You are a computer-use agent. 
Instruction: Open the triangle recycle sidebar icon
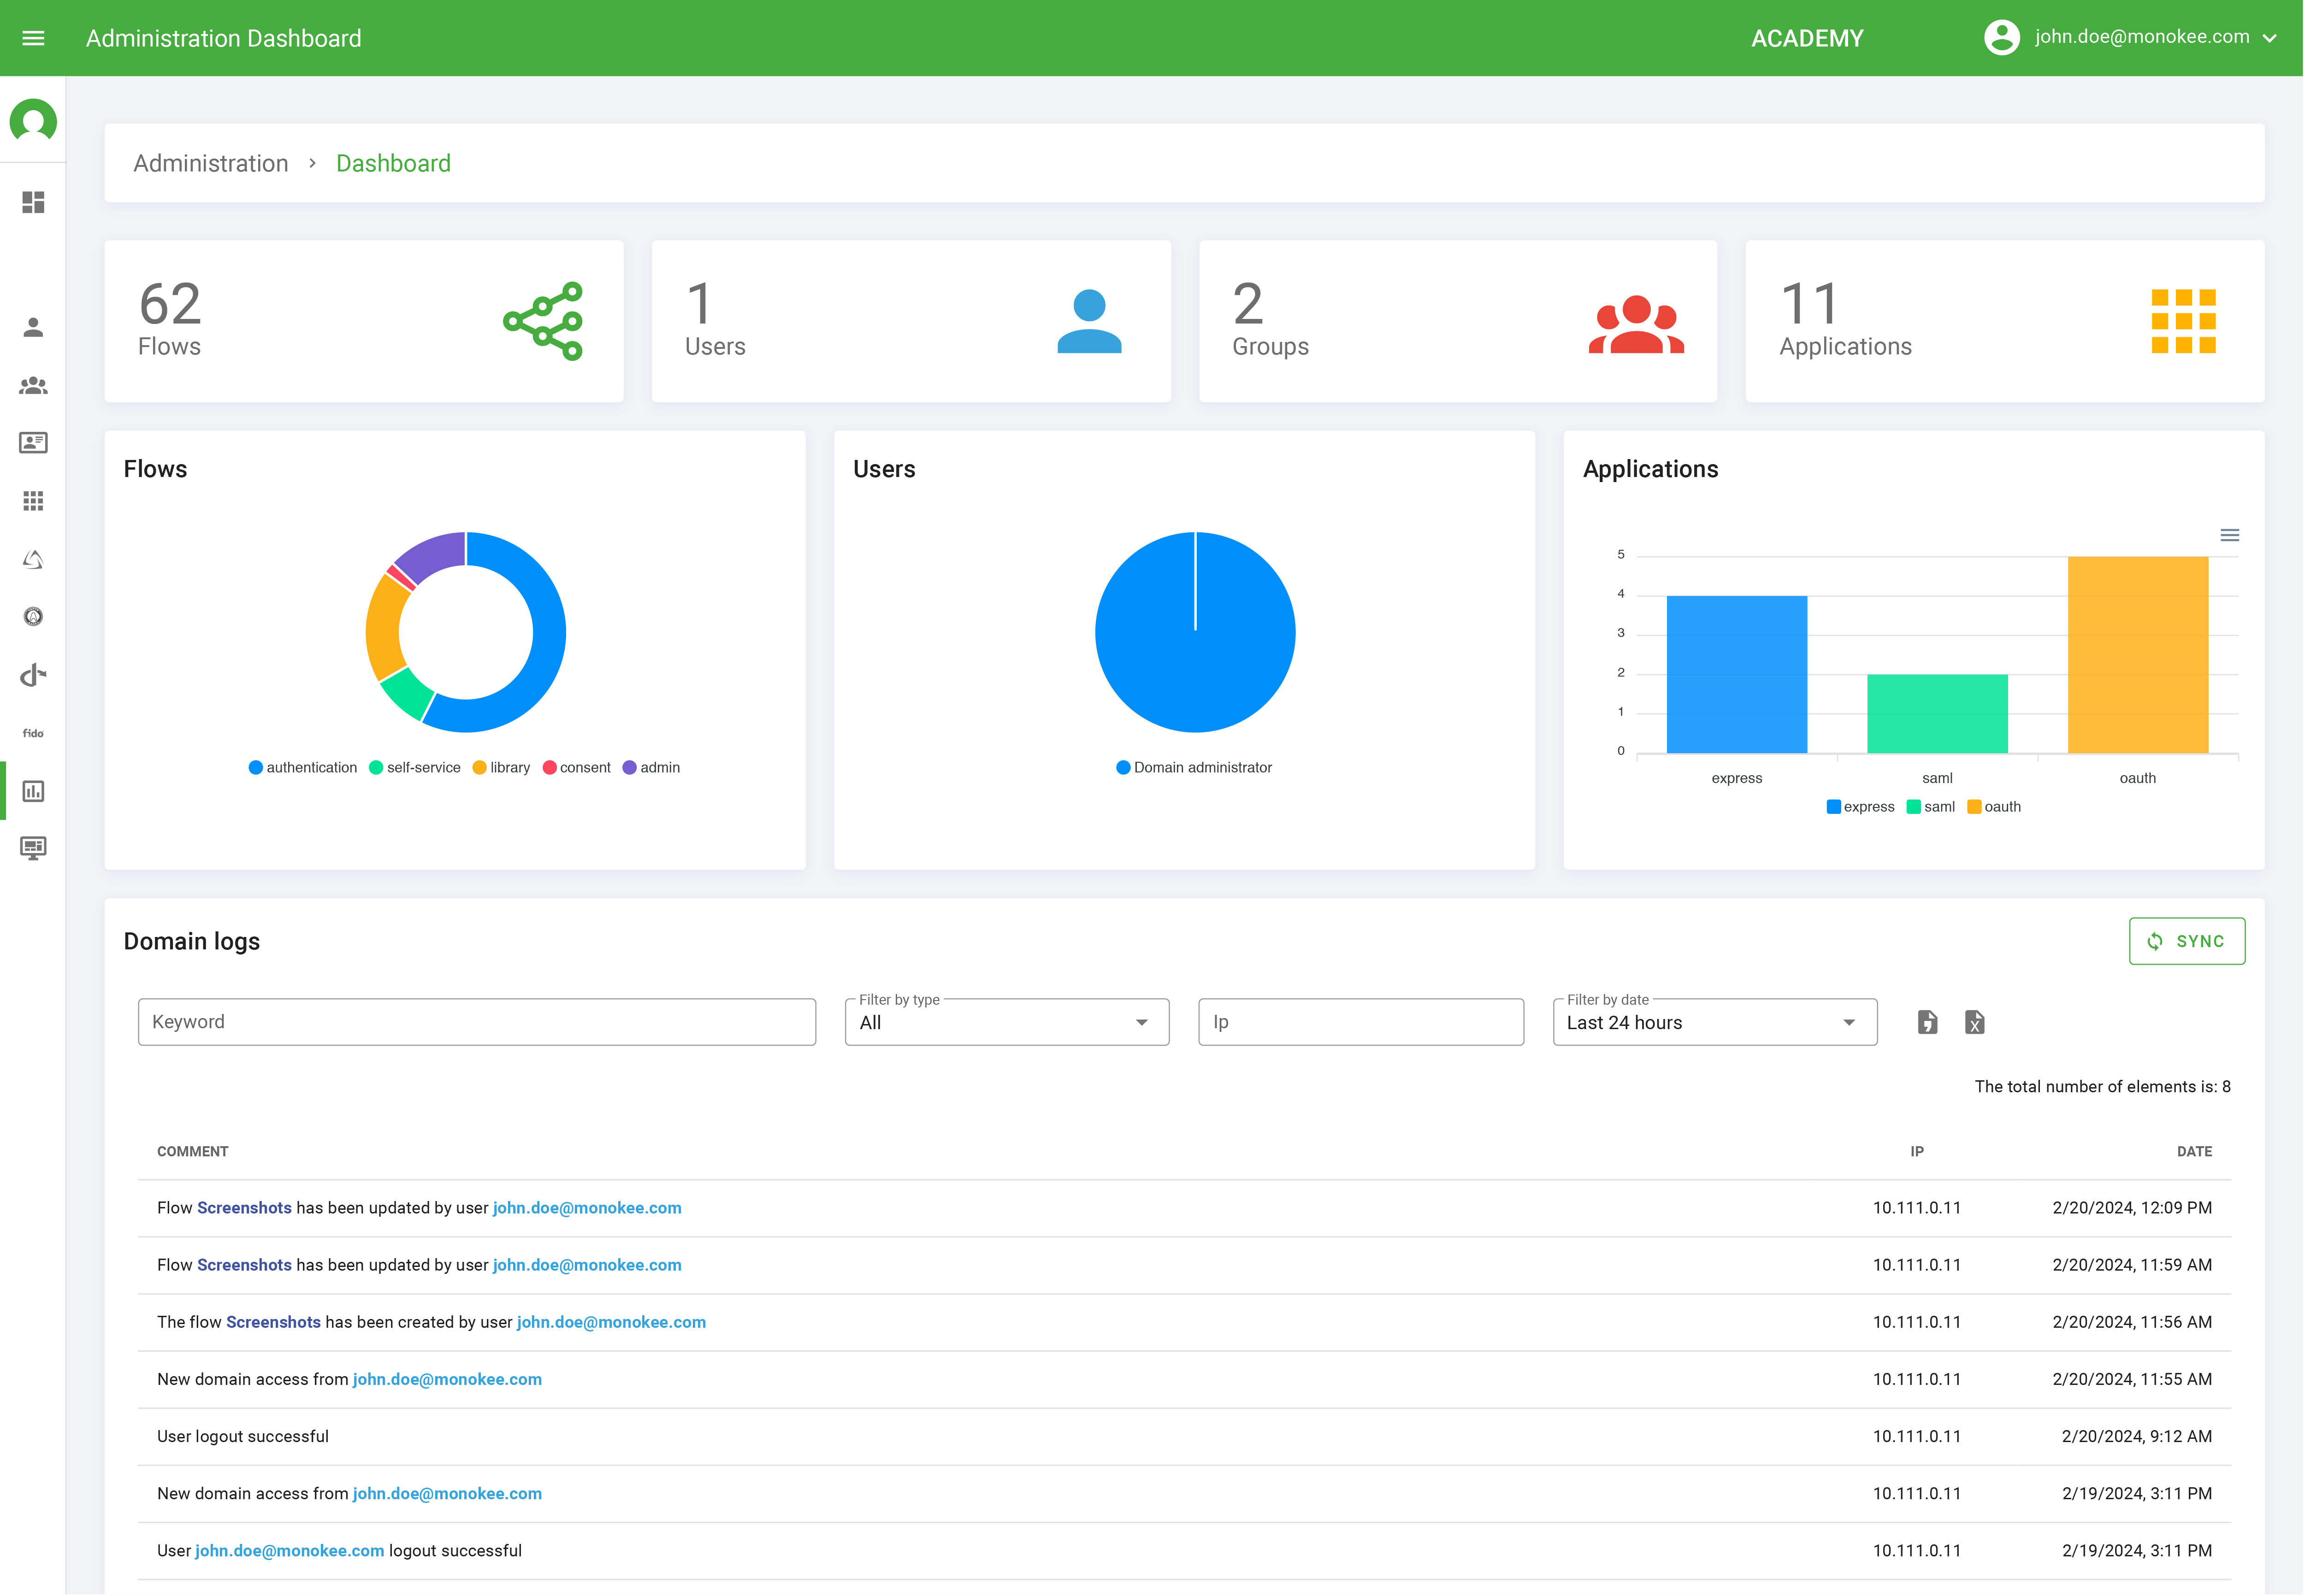pyautogui.click(x=33, y=559)
